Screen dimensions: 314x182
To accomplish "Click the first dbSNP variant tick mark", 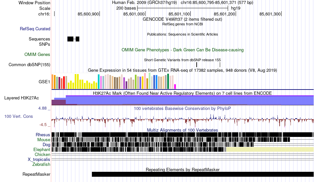I will pyautogui.click(x=197, y=65).
